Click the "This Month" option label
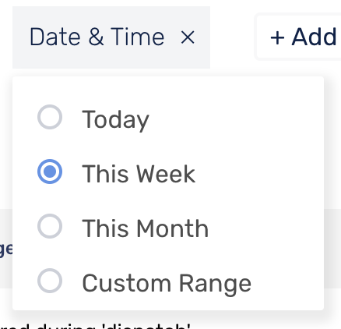This screenshot has width=341, height=329. 146,228
